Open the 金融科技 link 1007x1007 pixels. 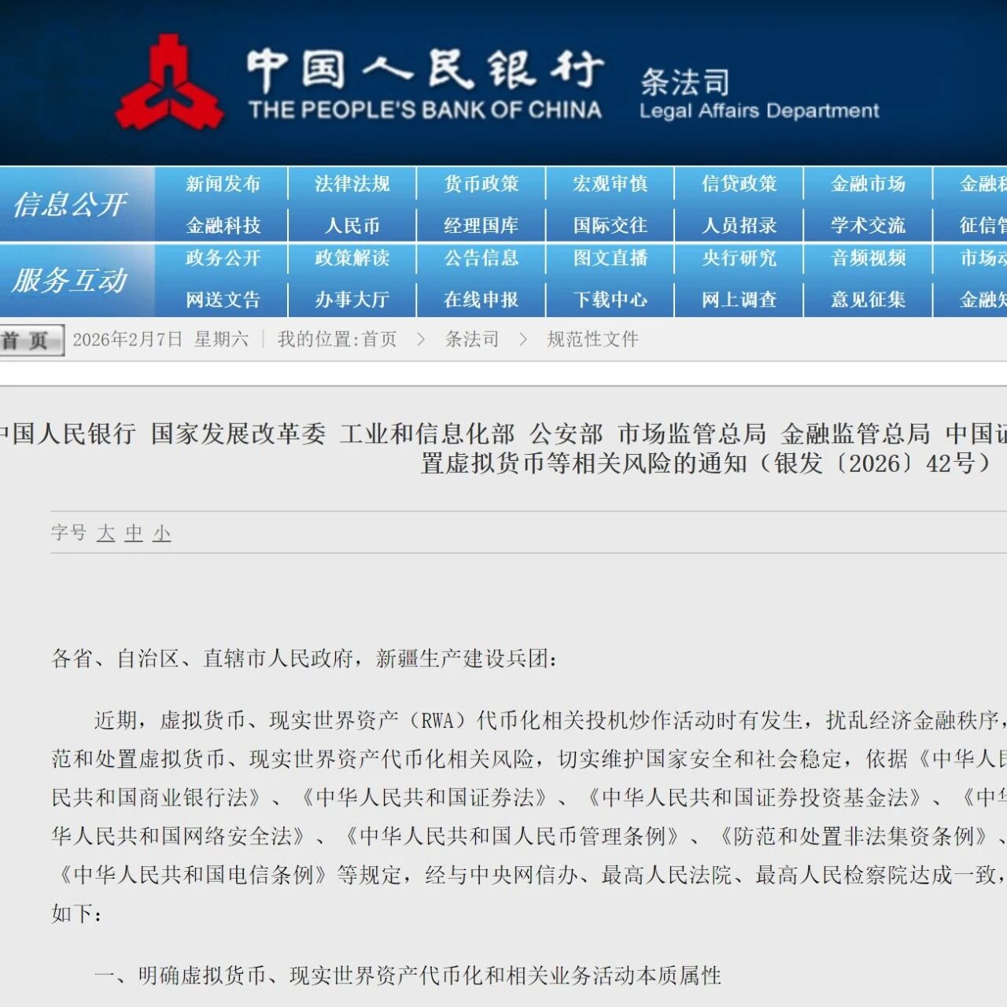(x=223, y=226)
